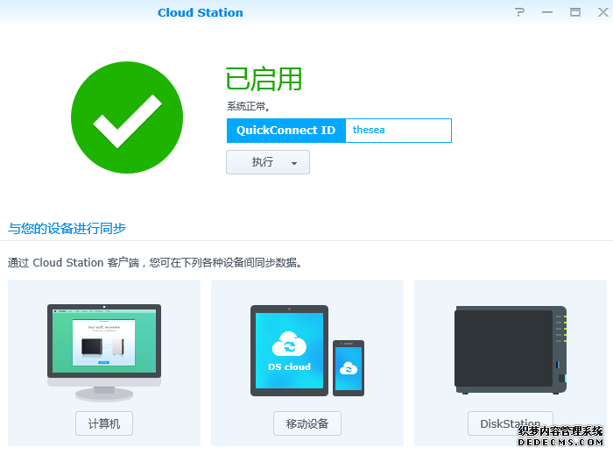Image resolution: width=613 pixels, height=455 pixels.
Task: Click the 系统正常 status text
Action: pyautogui.click(x=249, y=106)
